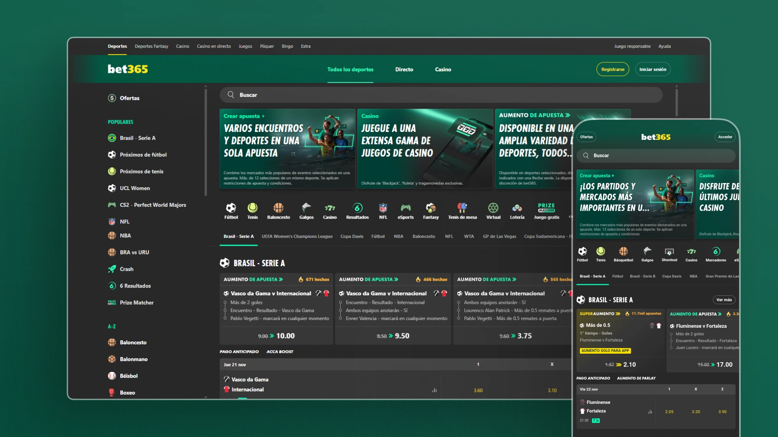Open the Casino promo banner on desktop
Viewport: 778px width, 437px height.
coord(425,148)
